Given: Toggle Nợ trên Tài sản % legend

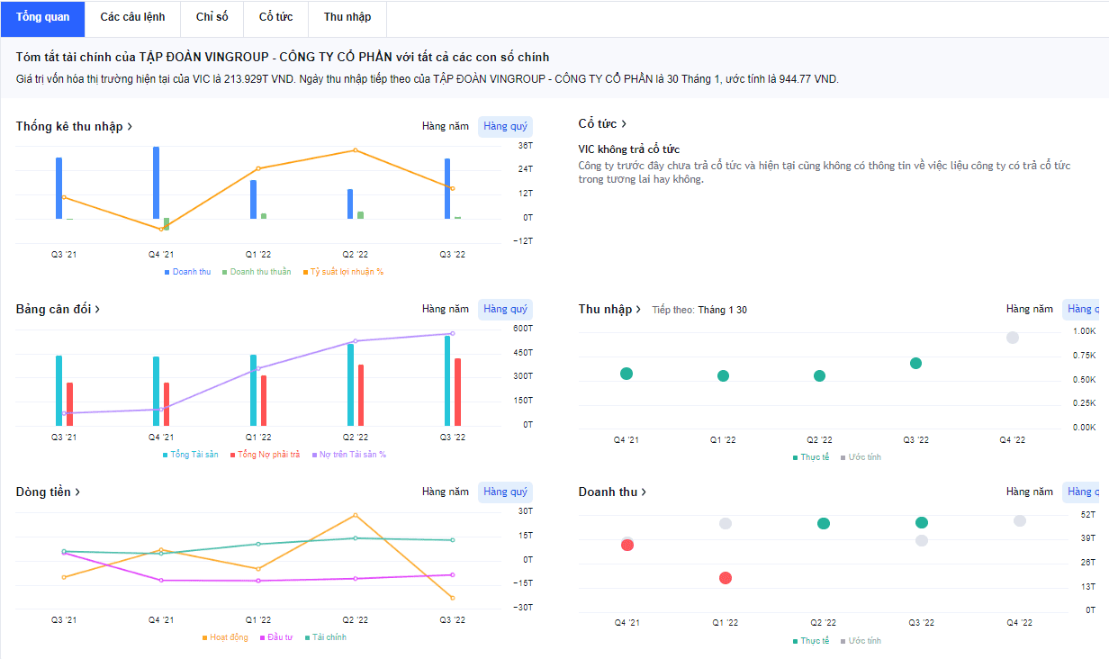Looking at the screenshot, I should [349, 455].
